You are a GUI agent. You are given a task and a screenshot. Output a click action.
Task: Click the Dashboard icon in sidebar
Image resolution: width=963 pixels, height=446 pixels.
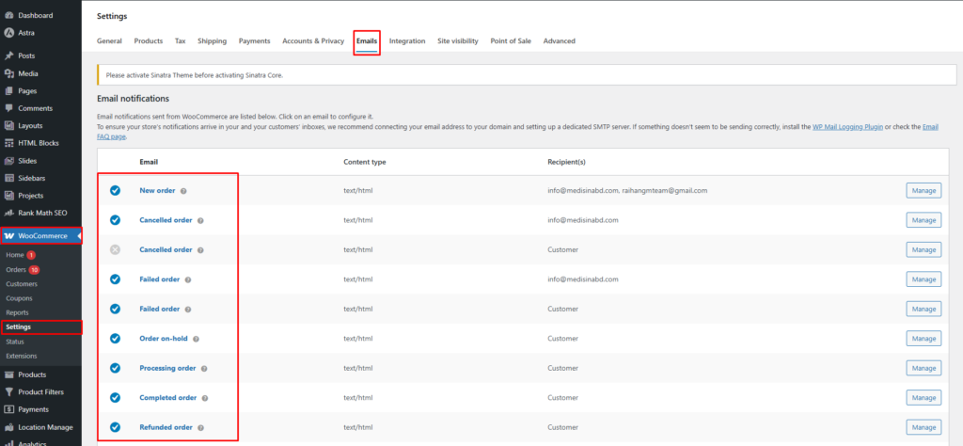pos(8,16)
